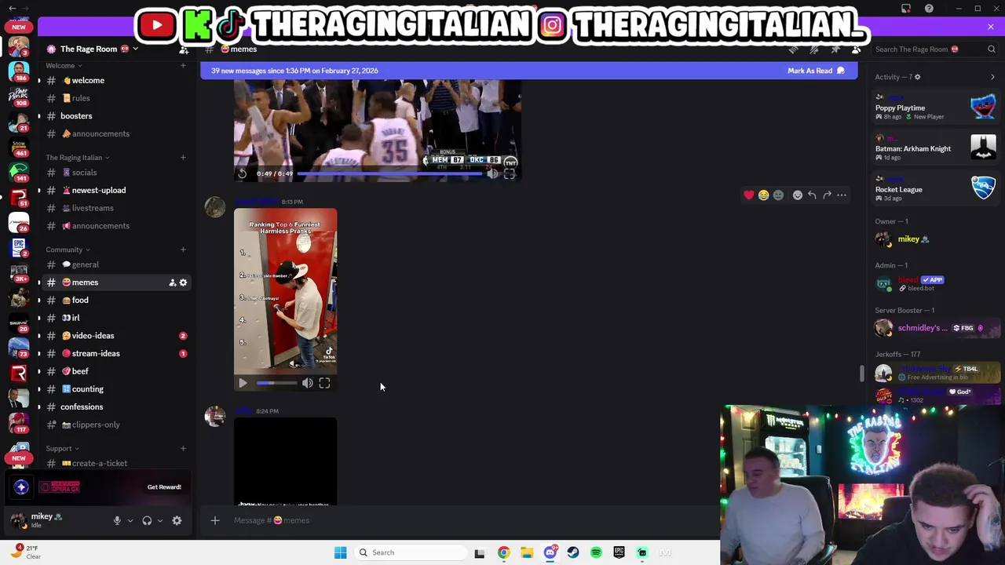Viewport: 1005px width, 565px height.
Task: Open Spotify from the taskbar
Action: pyautogui.click(x=596, y=552)
